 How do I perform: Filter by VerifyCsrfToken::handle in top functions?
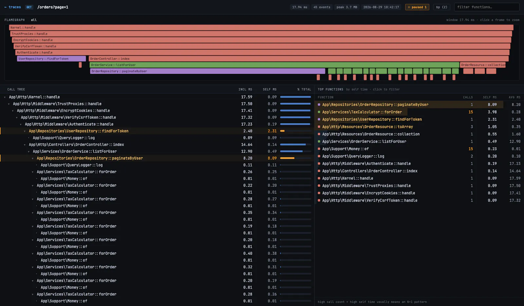(419, 200)
